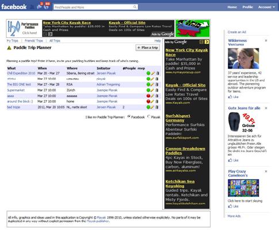Screen dimensions: 279x230
Task: Open the Account dropdown menu
Action: coord(266,7)
